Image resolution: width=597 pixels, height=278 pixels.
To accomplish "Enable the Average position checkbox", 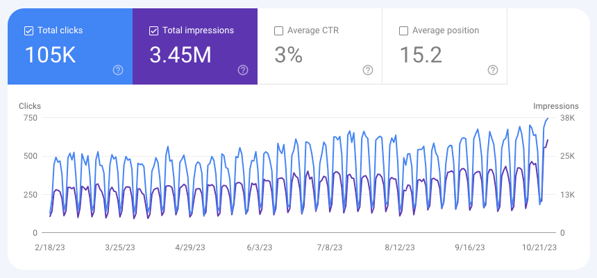I will [x=403, y=31].
